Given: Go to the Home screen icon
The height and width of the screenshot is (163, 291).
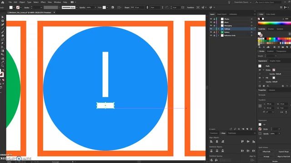Looking at the screenshot, I should click(3, 2).
